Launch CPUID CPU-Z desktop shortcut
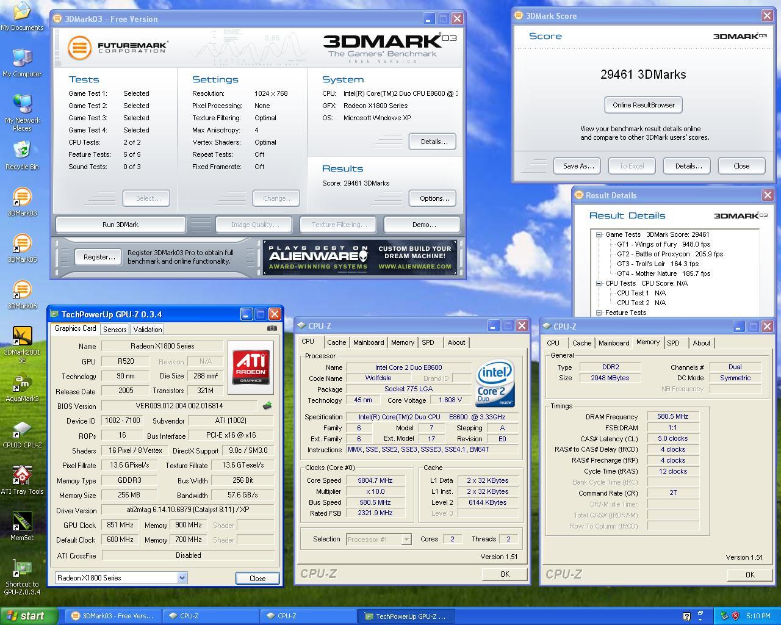 (x=22, y=434)
